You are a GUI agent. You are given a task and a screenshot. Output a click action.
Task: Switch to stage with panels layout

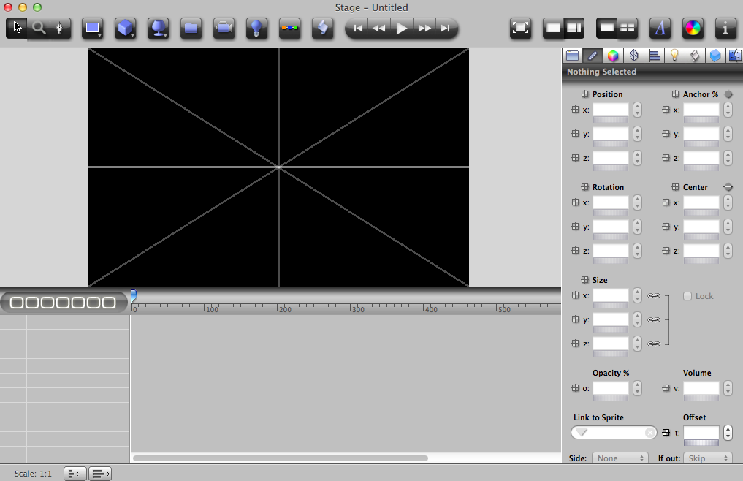click(x=574, y=28)
